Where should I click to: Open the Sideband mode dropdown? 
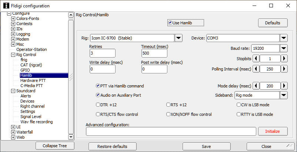(x=284, y=95)
